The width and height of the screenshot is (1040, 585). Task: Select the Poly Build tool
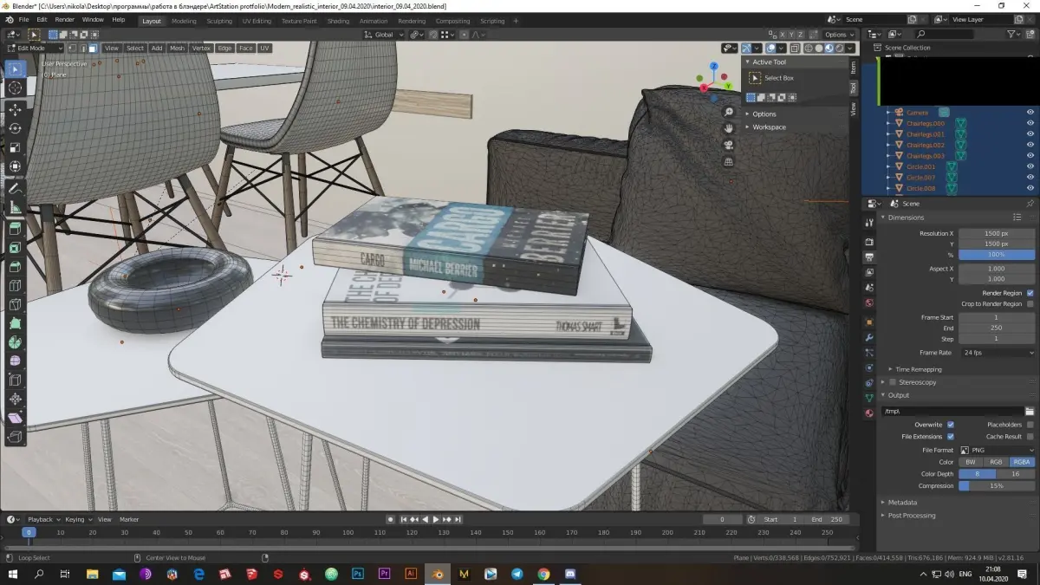[x=16, y=322]
